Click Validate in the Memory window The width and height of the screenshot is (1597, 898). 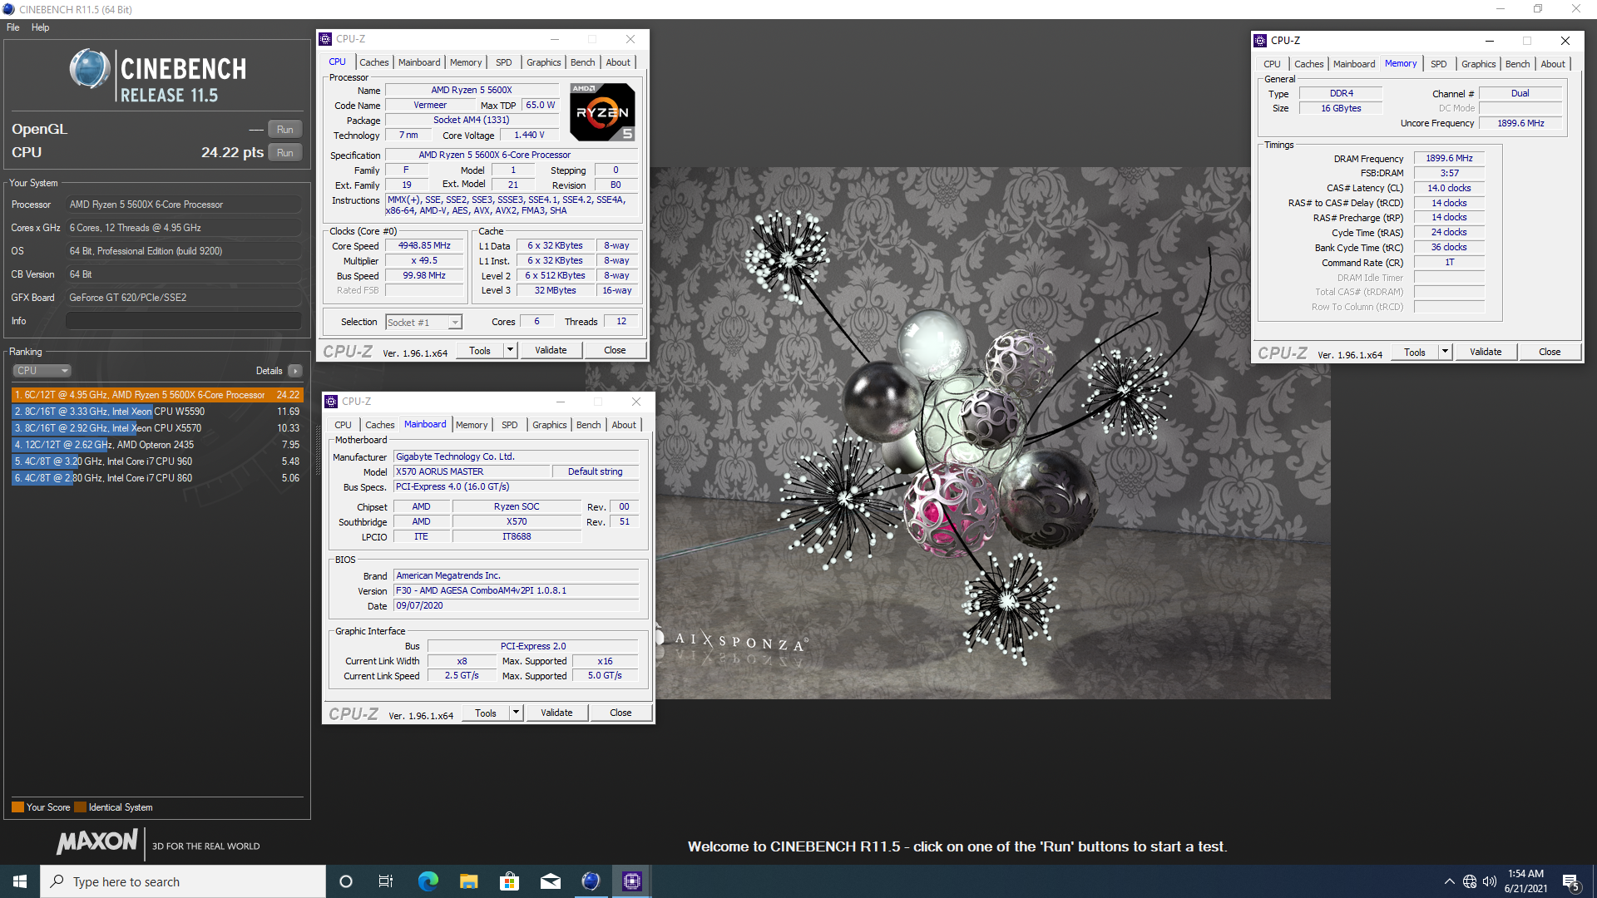click(1486, 353)
